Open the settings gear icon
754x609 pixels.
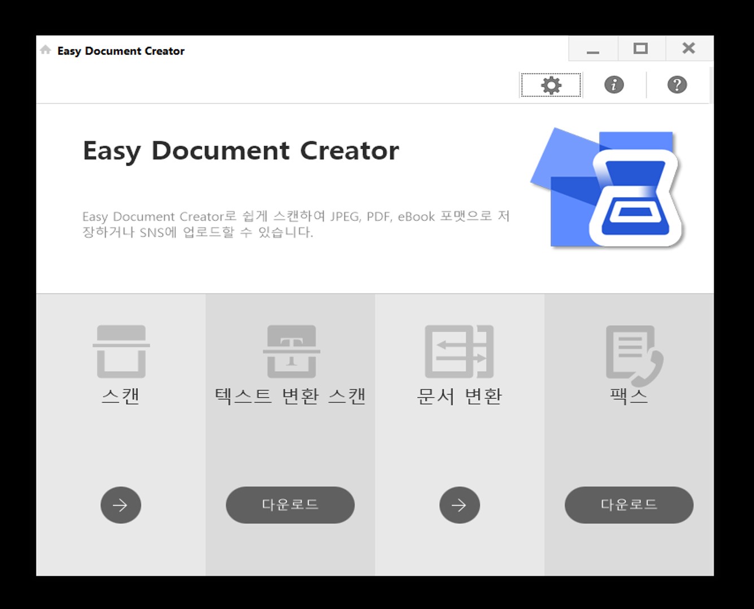point(550,85)
